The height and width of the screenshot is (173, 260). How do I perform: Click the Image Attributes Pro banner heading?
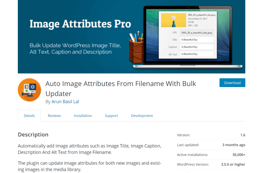click(80, 24)
